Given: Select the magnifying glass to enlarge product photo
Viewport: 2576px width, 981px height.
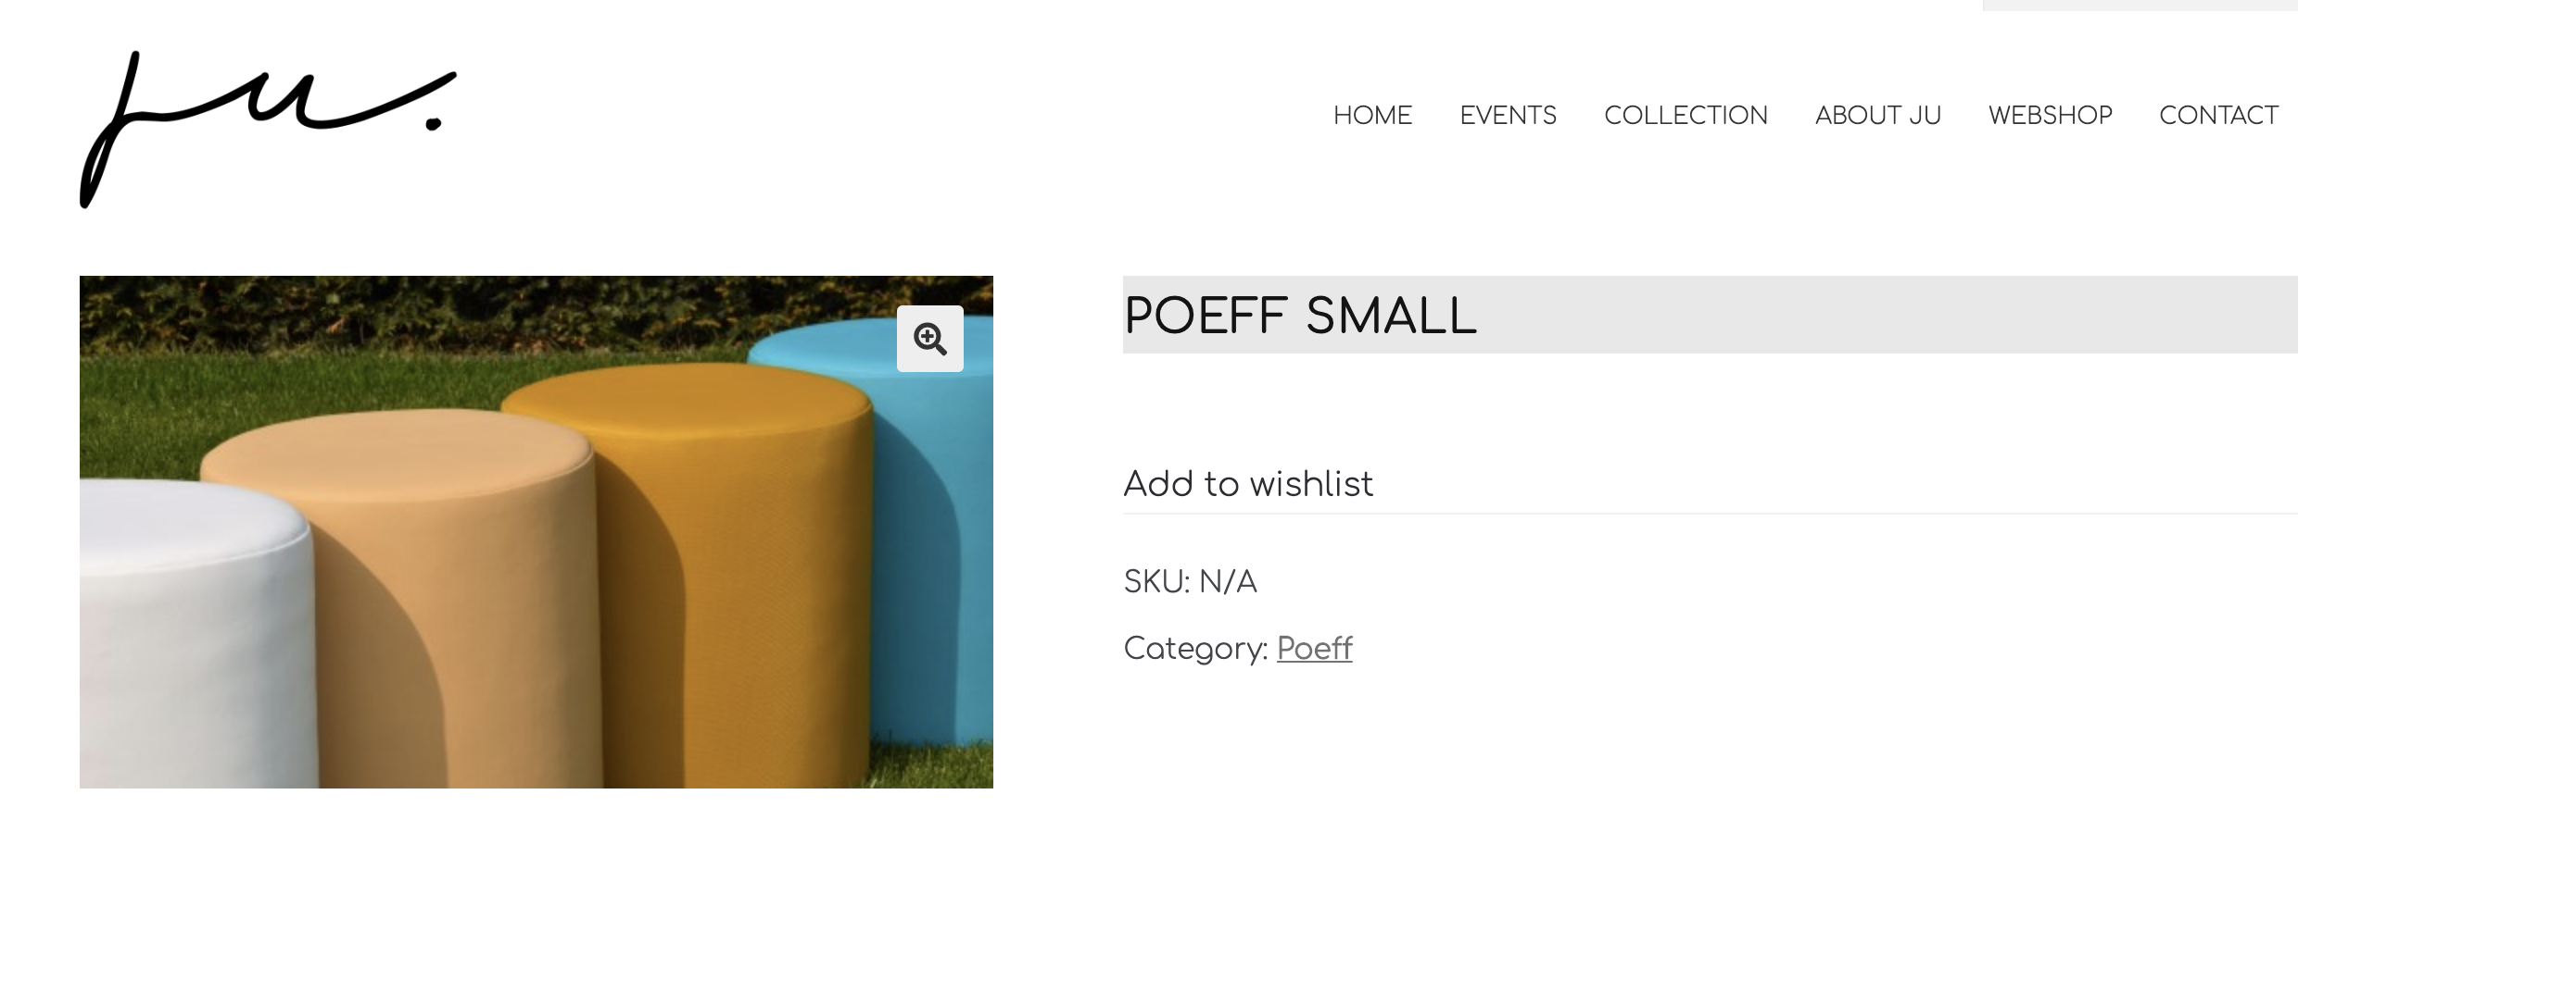Looking at the screenshot, I should (x=929, y=340).
